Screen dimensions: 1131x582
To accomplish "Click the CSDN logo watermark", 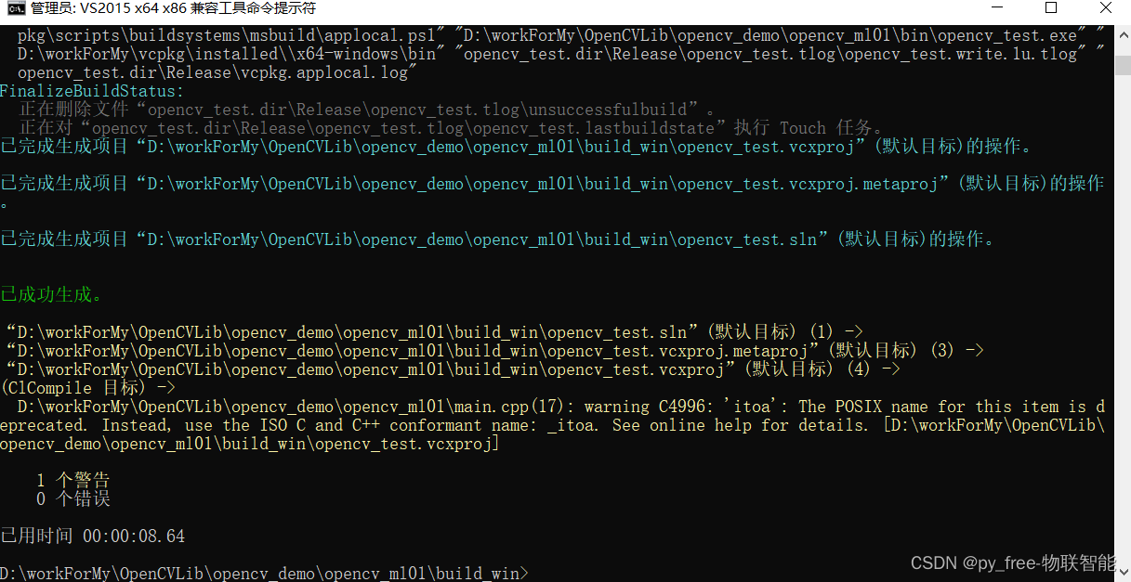I will [x=934, y=563].
